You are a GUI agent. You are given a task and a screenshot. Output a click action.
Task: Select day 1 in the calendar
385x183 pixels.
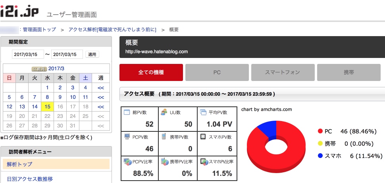click(x=47, y=87)
